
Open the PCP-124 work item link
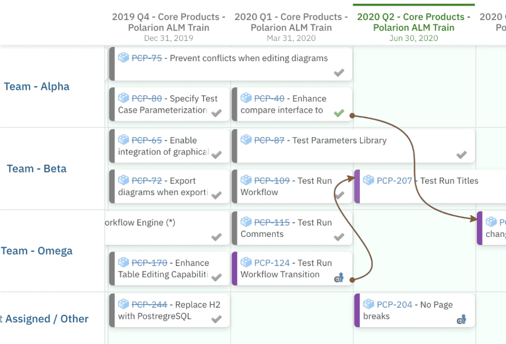click(272, 263)
